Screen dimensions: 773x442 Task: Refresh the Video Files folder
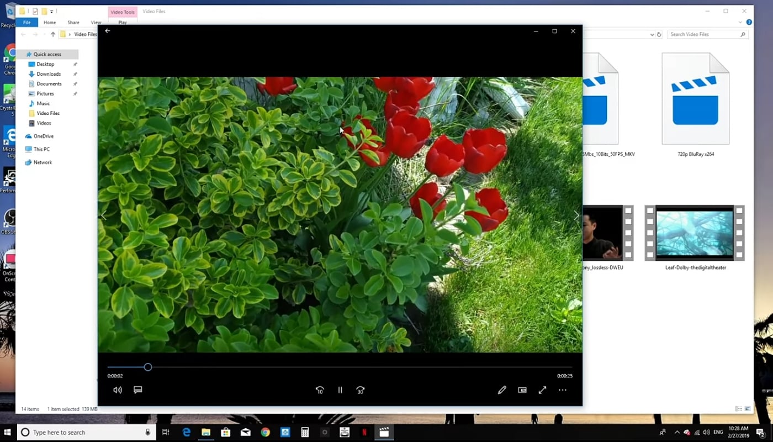point(659,34)
